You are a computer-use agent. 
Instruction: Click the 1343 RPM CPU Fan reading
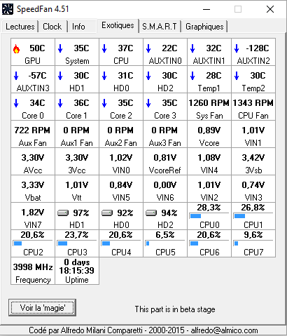coord(253,107)
